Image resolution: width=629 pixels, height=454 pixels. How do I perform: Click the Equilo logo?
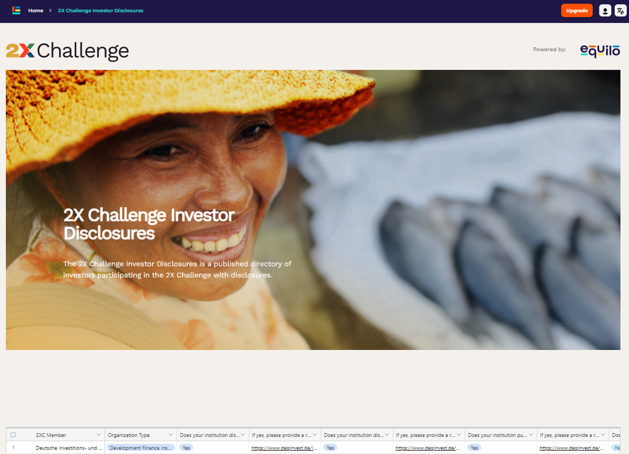[x=600, y=50]
